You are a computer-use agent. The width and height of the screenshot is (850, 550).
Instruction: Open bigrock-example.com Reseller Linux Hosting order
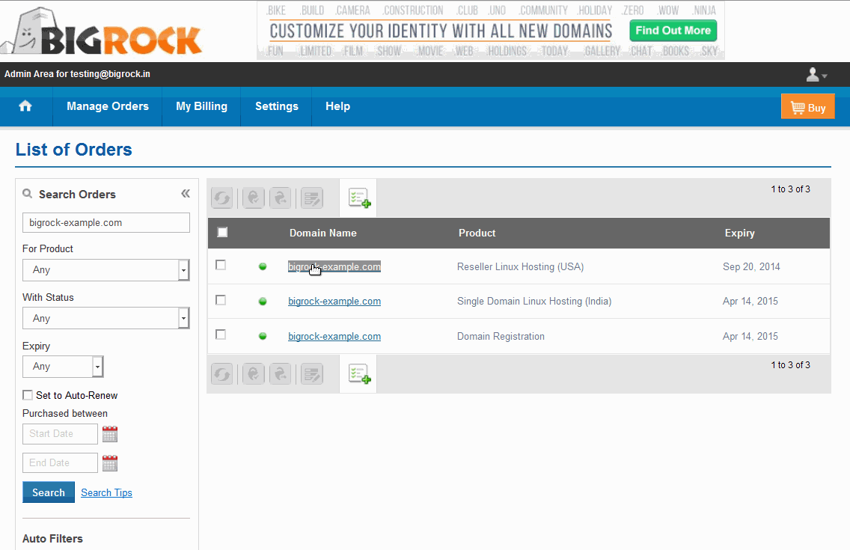click(334, 266)
